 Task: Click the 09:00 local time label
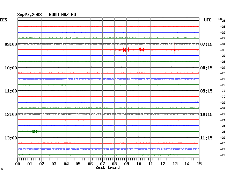tap(11, 44)
